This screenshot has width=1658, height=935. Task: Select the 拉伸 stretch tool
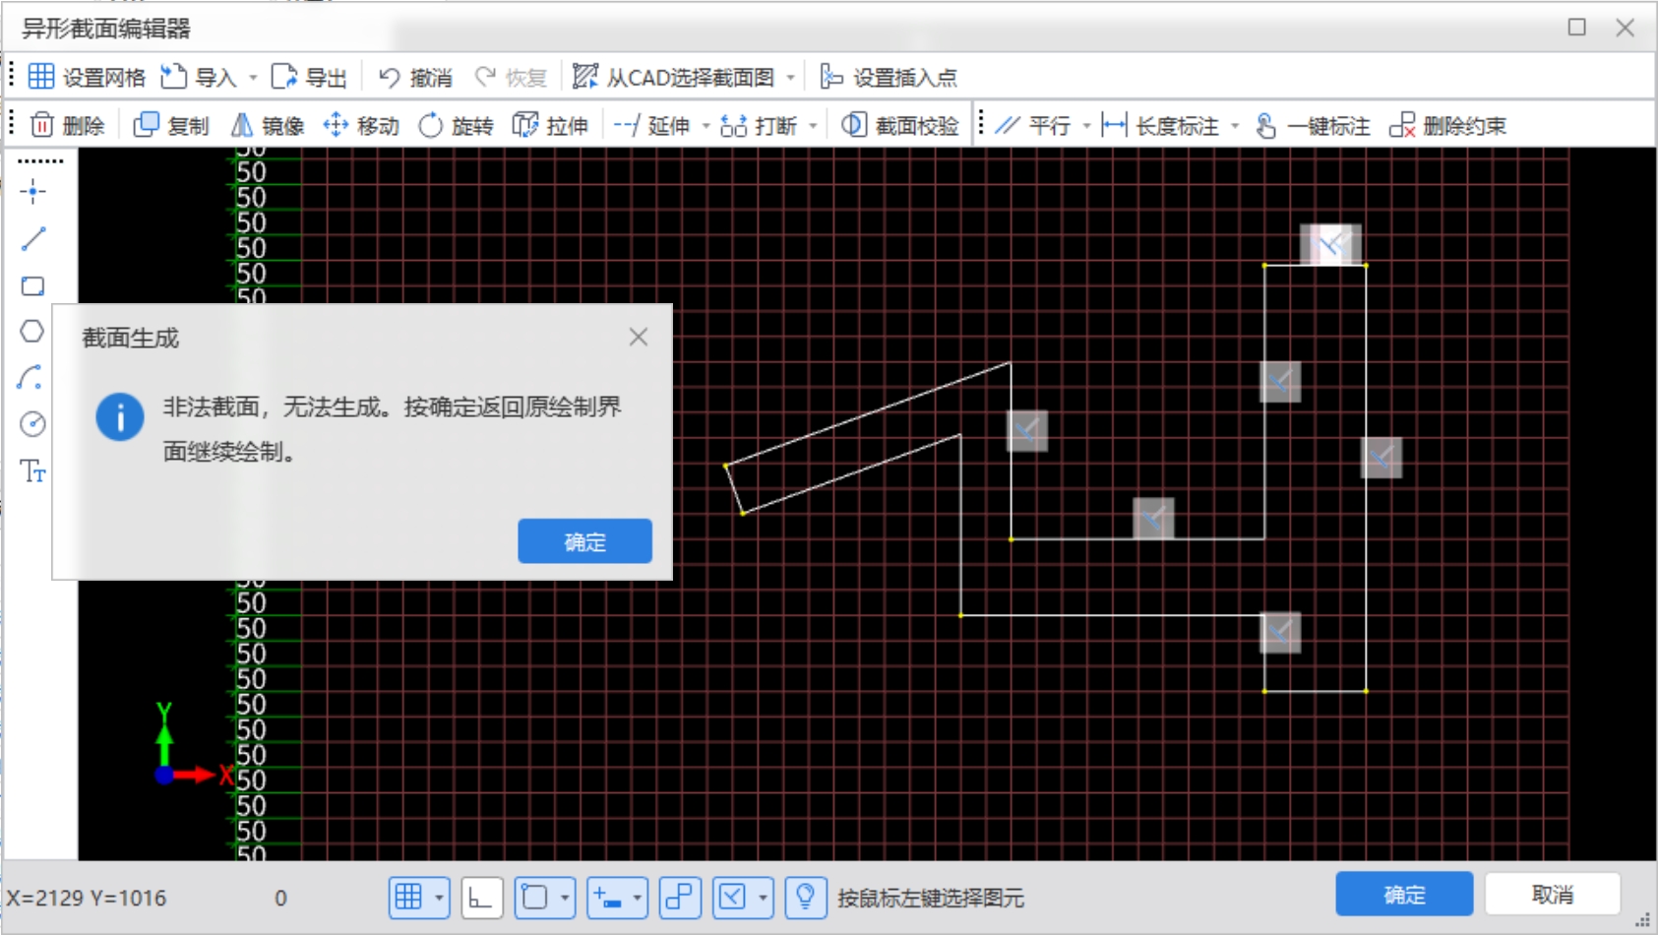tap(550, 125)
